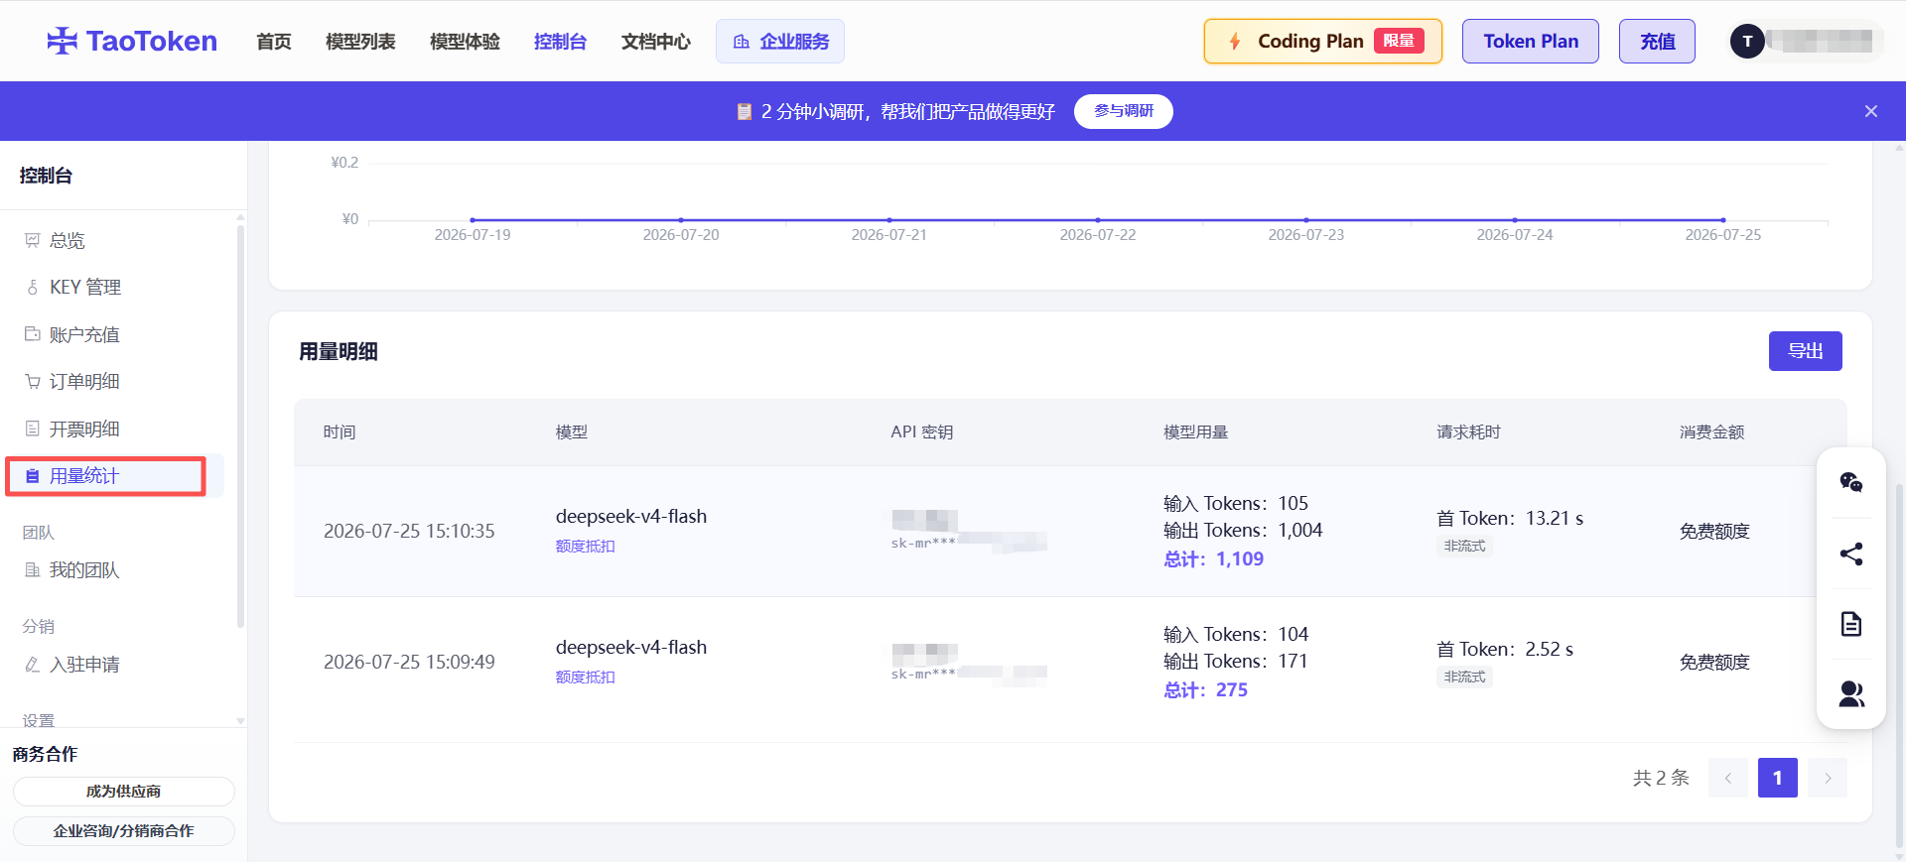
Task: Click the 消费金额 column header
Action: point(1711,432)
